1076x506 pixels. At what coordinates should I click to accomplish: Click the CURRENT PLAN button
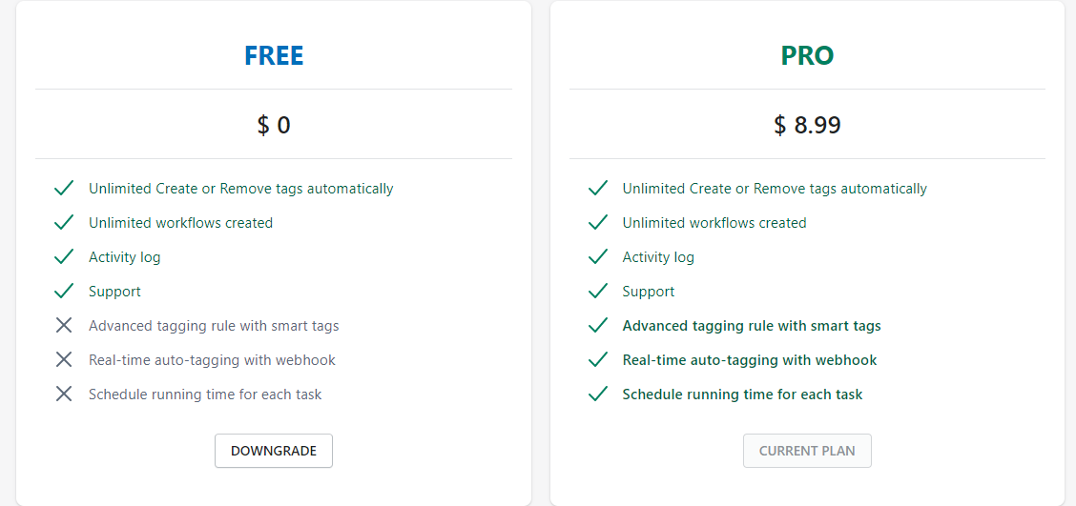pyautogui.click(x=807, y=451)
